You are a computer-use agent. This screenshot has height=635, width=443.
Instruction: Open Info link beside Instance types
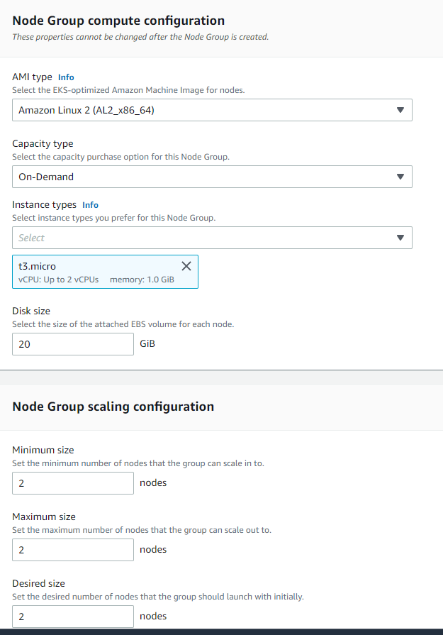(90, 205)
